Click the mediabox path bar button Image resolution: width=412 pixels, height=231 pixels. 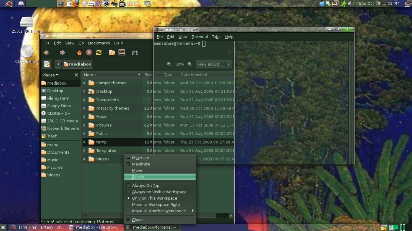click(77, 64)
